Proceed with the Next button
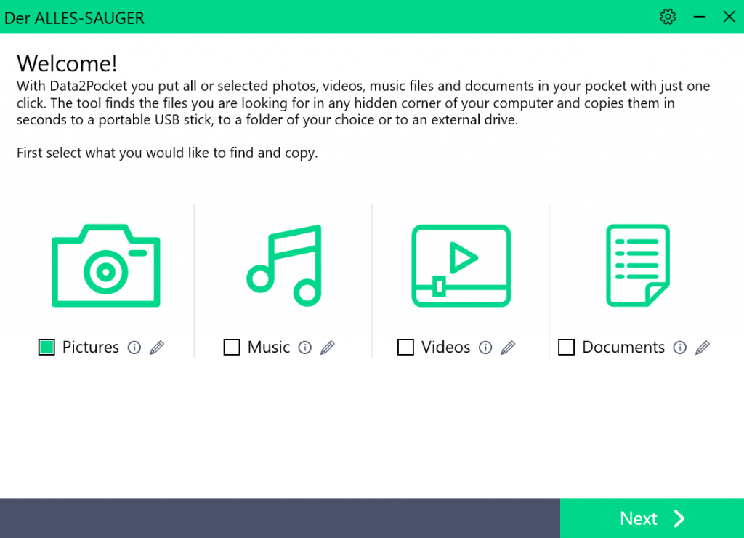 point(652,518)
